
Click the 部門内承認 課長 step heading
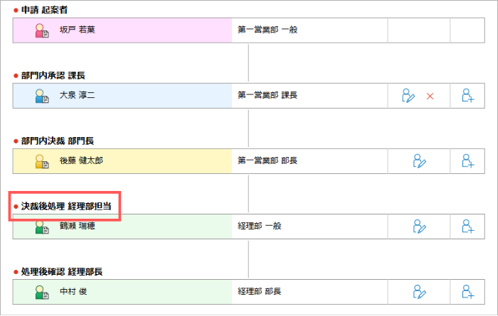point(53,75)
